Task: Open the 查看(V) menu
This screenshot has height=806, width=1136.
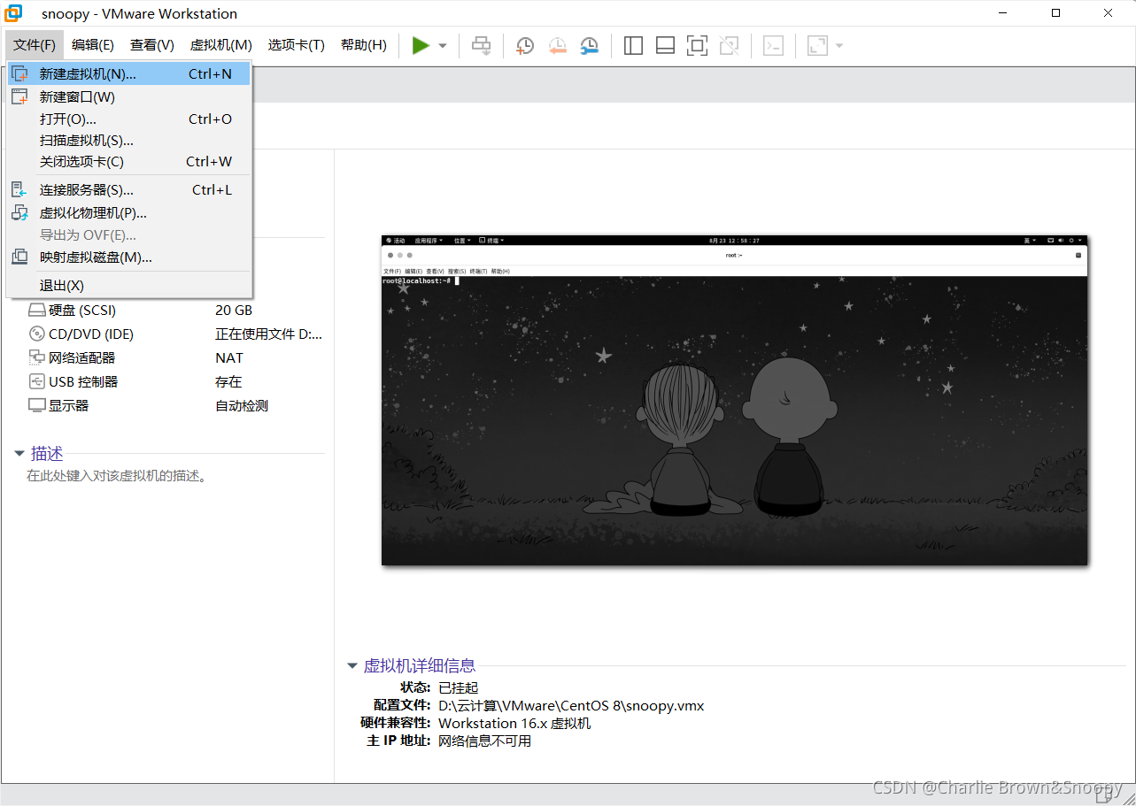Action: 152,45
